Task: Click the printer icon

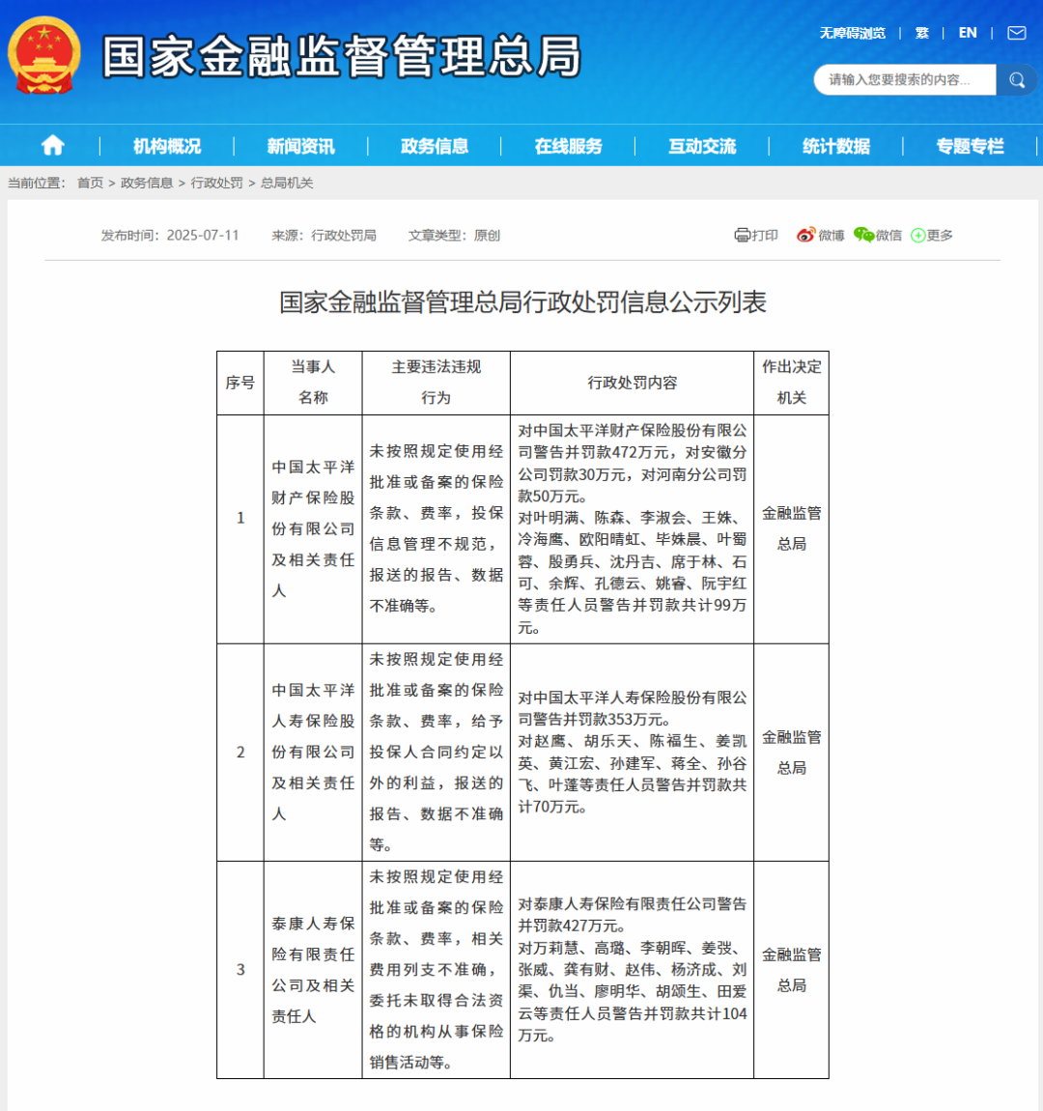Action: pyautogui.click(x=742, y=235)
